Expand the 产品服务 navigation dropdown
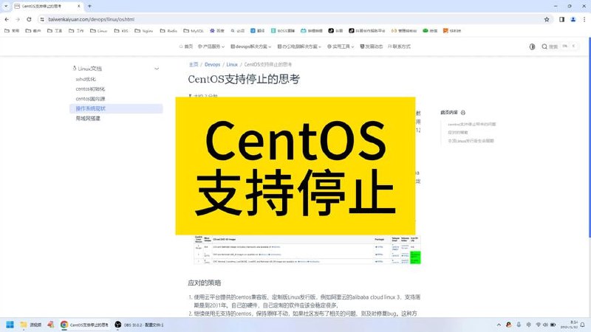The height and width of the screenshot is (332, 591). pyautogui.click(x=211, y=46)
